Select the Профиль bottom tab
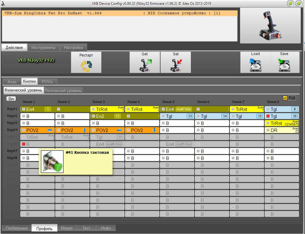 click(44, 228)
